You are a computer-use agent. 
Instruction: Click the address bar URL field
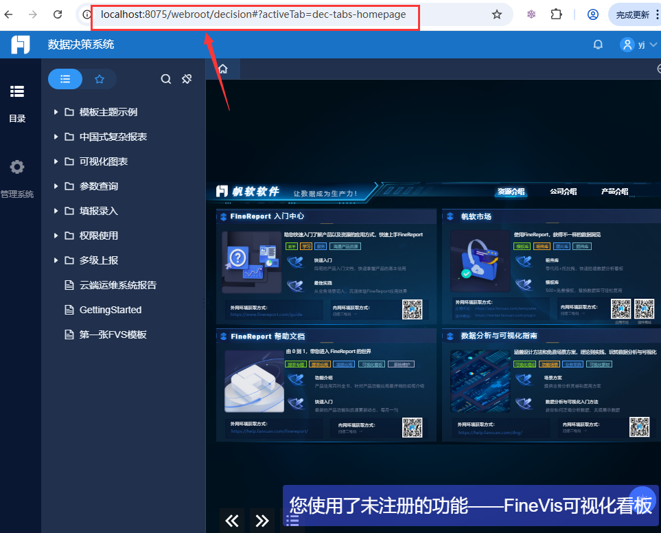tap(253, 14)
